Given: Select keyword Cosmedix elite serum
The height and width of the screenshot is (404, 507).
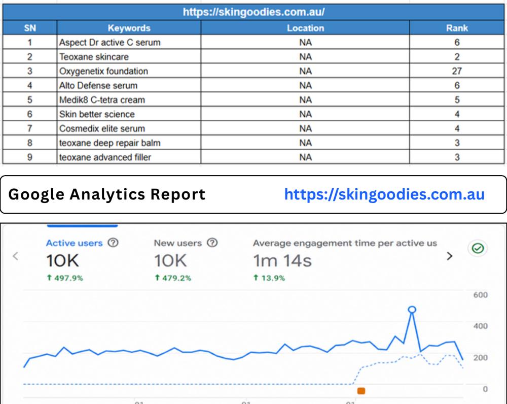Looking at the screenshot, I should click(x=102, y=128).
